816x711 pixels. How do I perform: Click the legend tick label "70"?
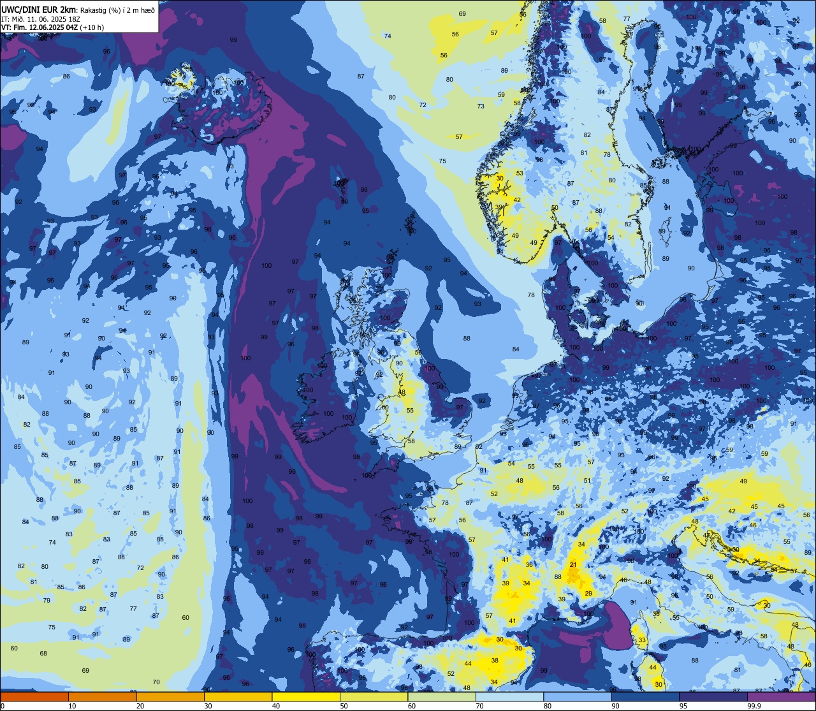(x=479, y=706)
